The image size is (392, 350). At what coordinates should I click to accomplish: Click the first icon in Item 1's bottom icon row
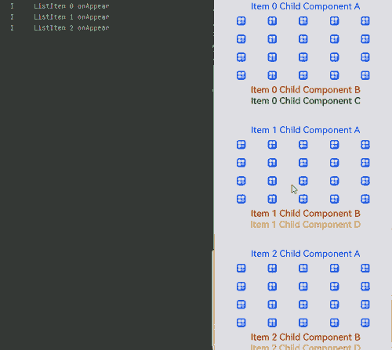(241, 199)
